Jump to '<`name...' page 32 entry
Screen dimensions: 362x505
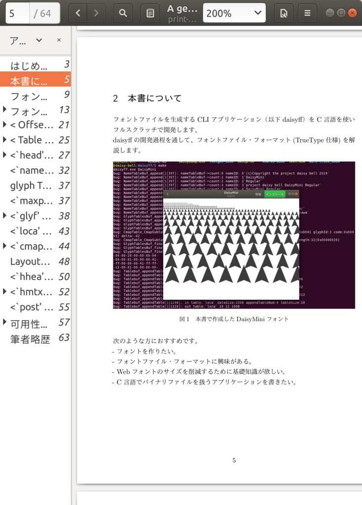tap(36, 170)
